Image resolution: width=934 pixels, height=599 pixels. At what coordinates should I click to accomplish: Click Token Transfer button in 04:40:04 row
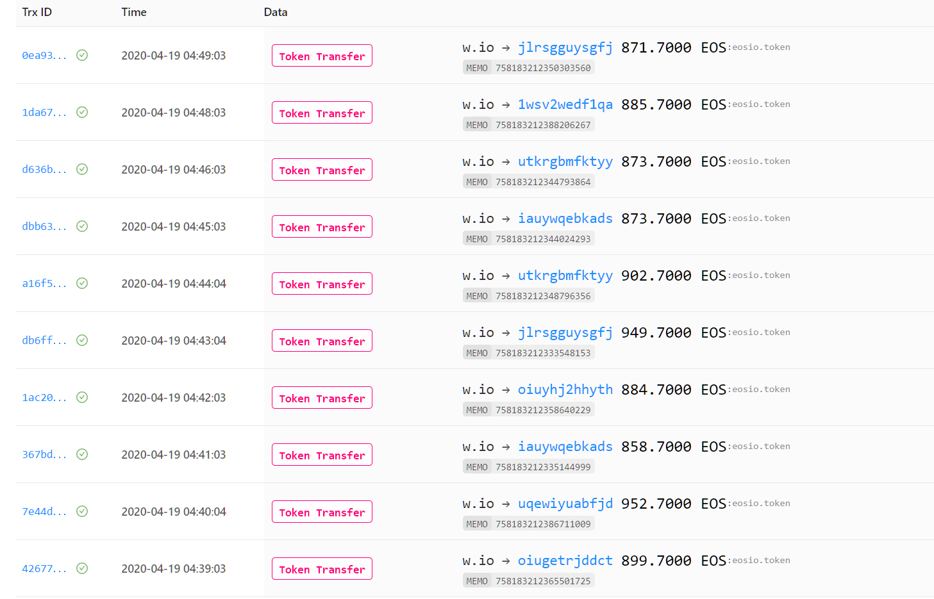(x=322, y=512)
